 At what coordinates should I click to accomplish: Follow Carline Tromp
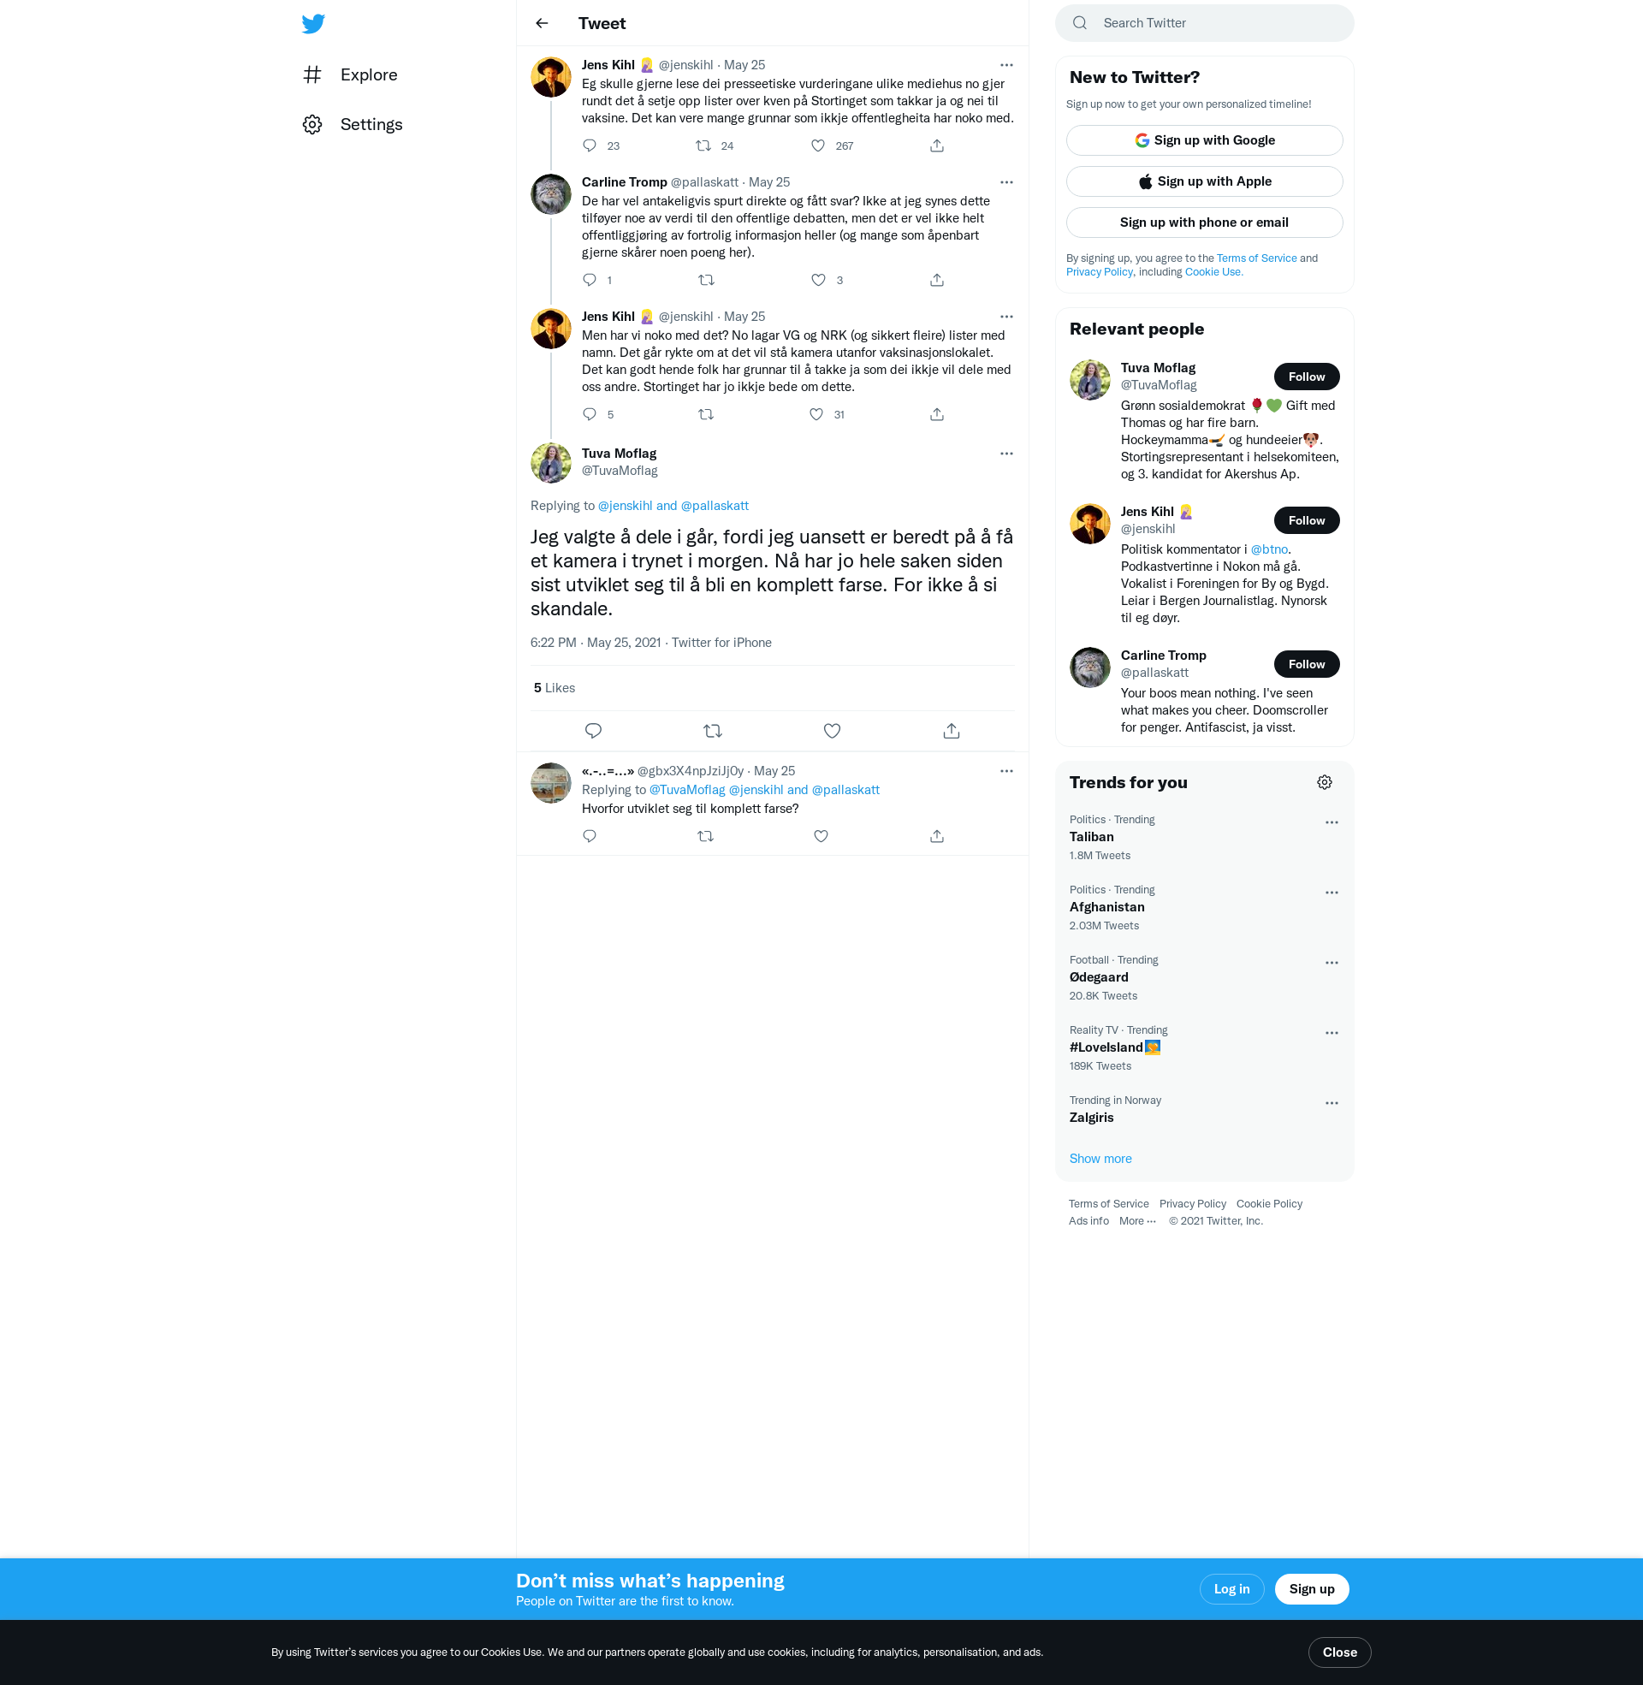[x=1307, y=664]
